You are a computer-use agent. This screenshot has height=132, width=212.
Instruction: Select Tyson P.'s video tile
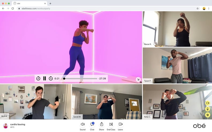(x=177, y=65)
